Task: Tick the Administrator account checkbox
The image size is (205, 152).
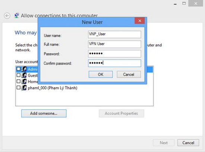Action: pyautogui.click(x=19, y=69)
